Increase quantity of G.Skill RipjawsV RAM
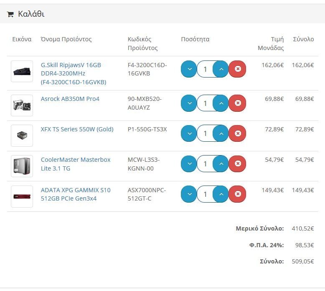This screenshot has height=291, width=325. (221, 69)
